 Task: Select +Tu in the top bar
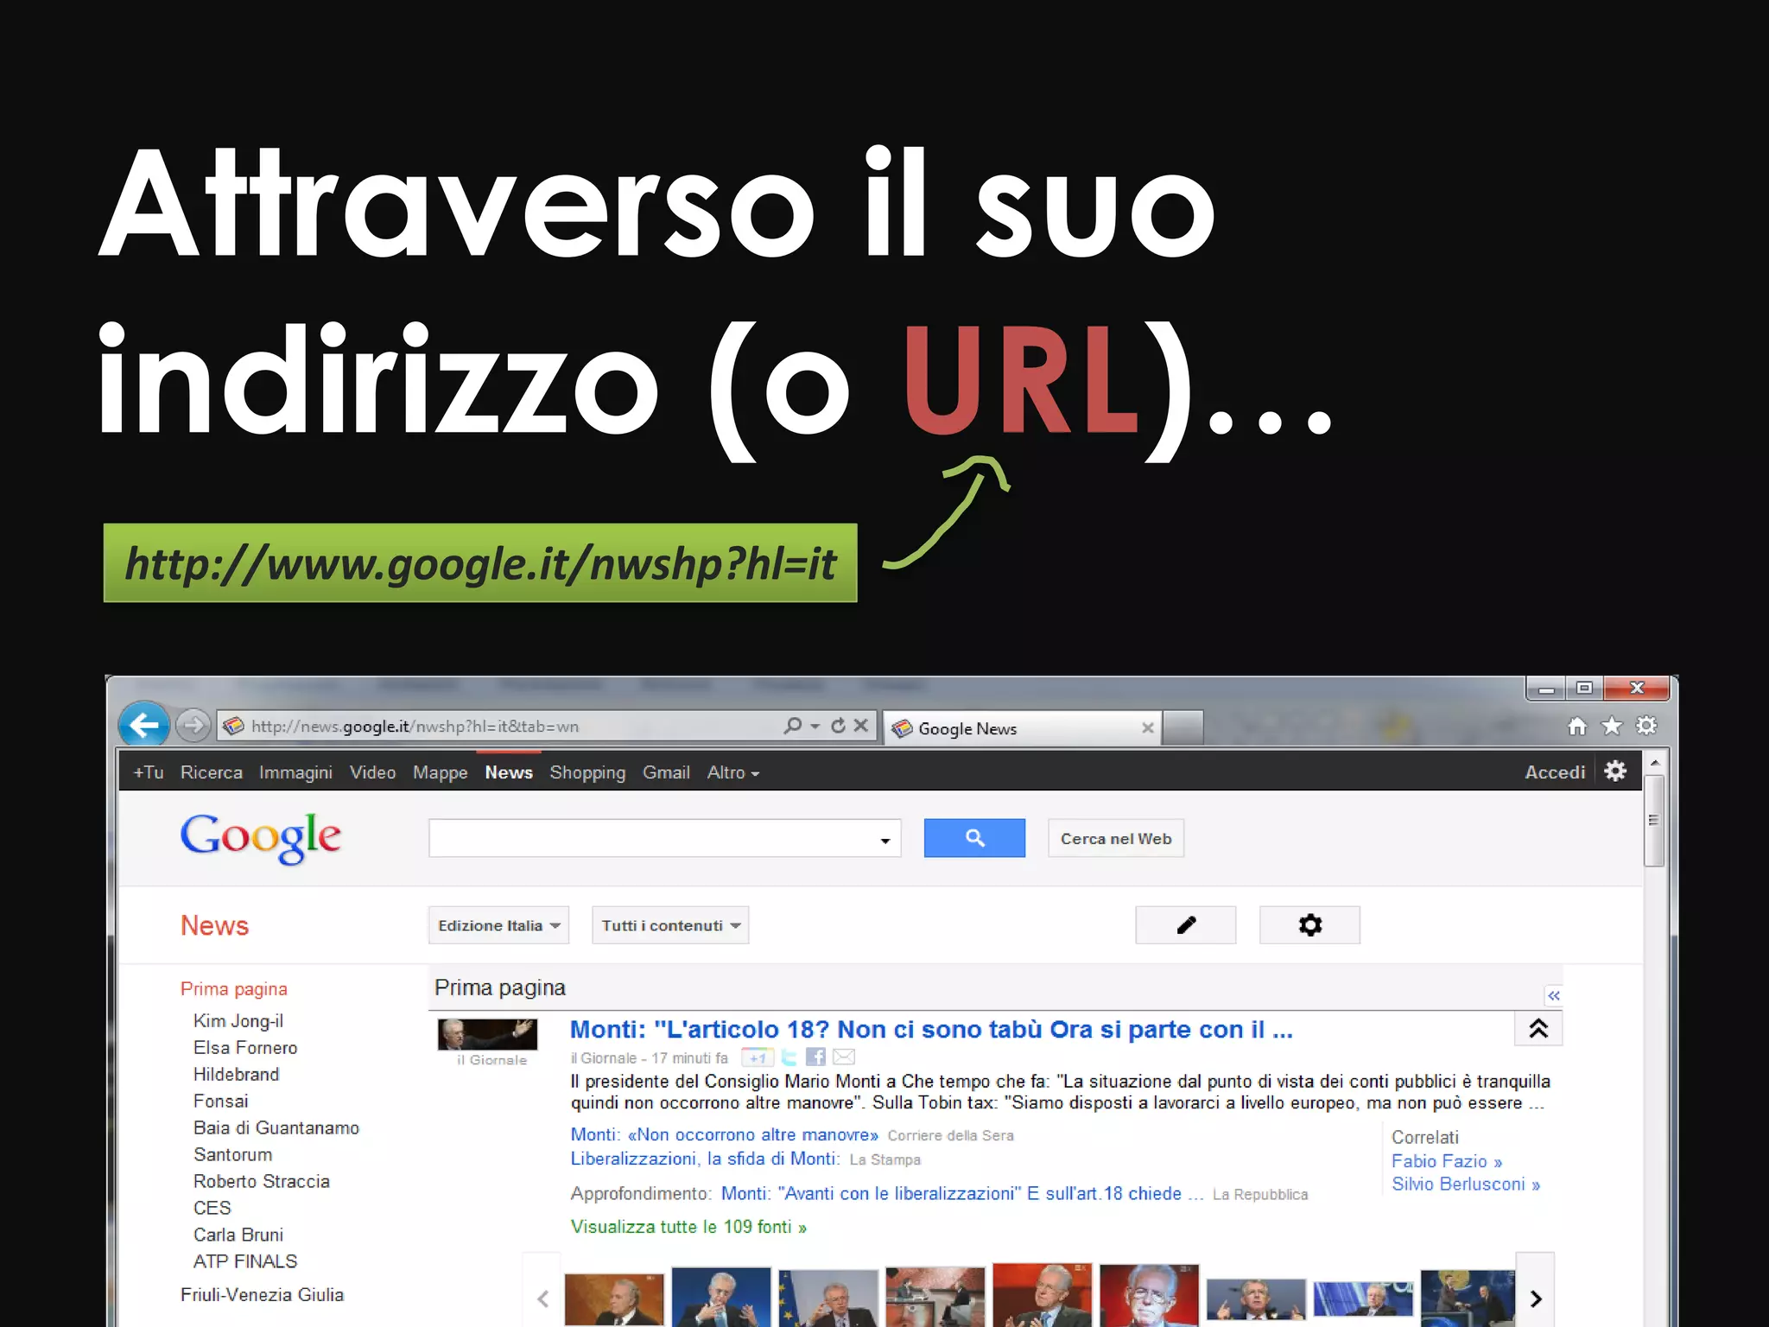tap(149, 772)
